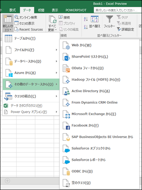Choose Microsoft Exchange から(E)
142x190 pixels.
tap(100, 114)
